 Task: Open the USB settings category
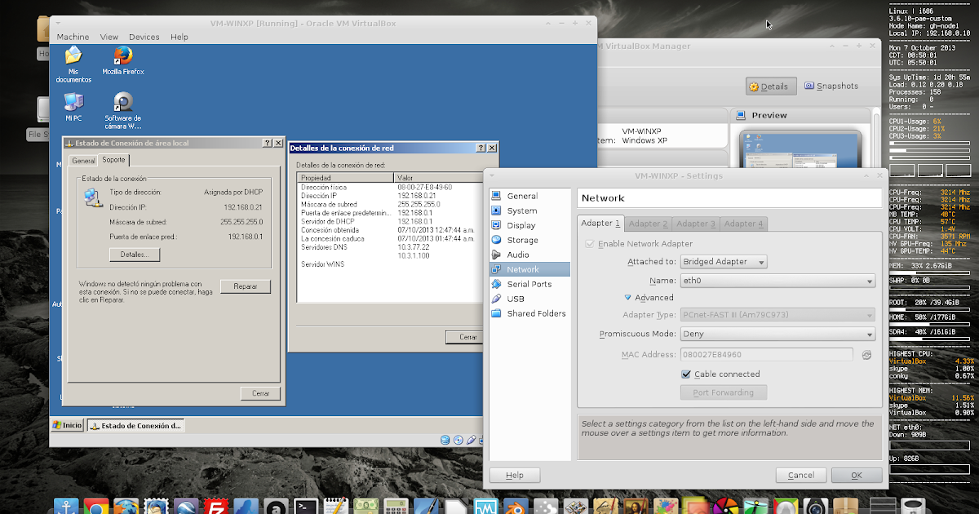(515, 299)
